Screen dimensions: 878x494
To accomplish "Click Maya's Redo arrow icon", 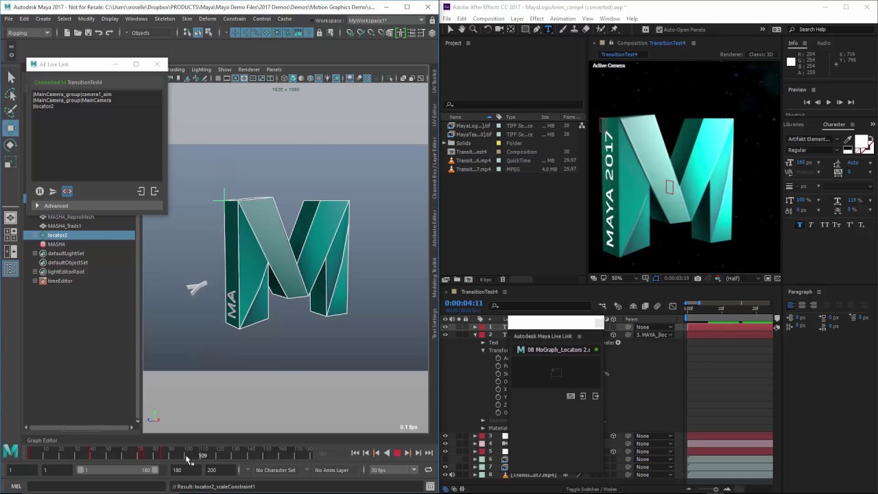I will tap(110, 33).
